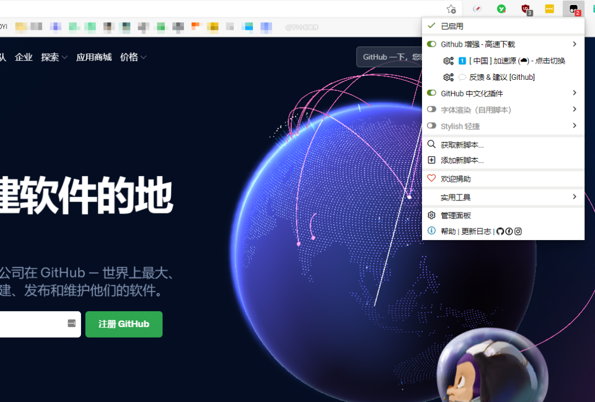Open the 价格 dropdown in GitHub nav
This screenshot has height=402, width=595.
coord(133,57)
